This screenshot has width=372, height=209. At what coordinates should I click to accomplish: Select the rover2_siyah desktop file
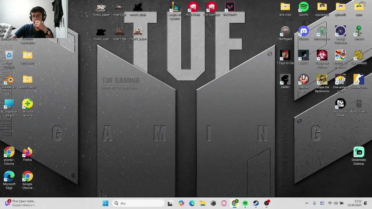pos(101,34)
